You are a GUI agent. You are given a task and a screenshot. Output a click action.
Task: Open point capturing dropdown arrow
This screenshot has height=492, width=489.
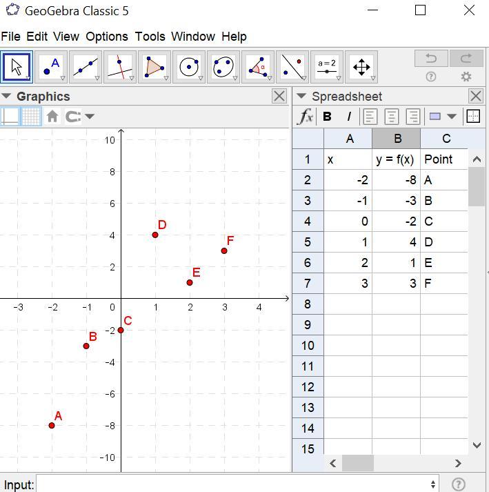pos(90,117)
